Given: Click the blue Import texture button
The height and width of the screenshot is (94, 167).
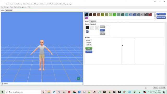Looking at the screenshot, I should pos(89,52).
